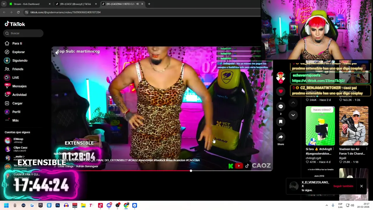Open the 'haces videos?' Roblox thumbnail

320,126
